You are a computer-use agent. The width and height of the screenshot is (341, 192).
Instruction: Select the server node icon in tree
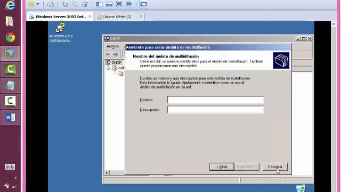point(115,68)
